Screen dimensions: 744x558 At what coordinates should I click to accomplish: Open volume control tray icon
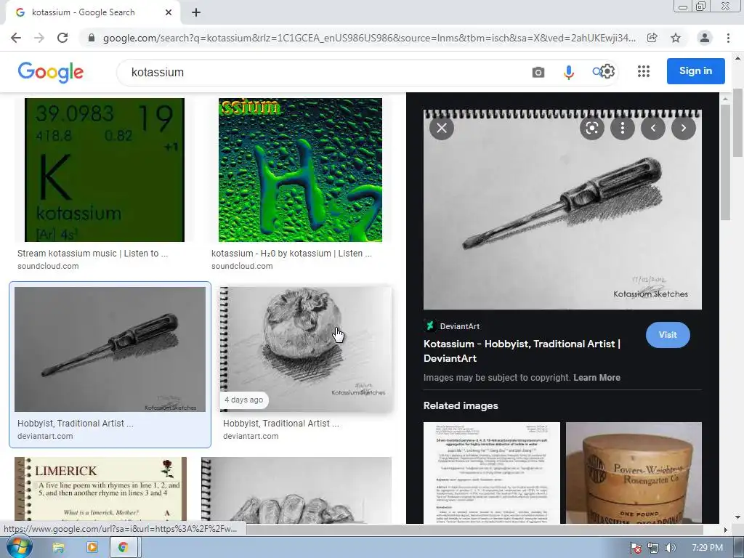click(670, 548)
